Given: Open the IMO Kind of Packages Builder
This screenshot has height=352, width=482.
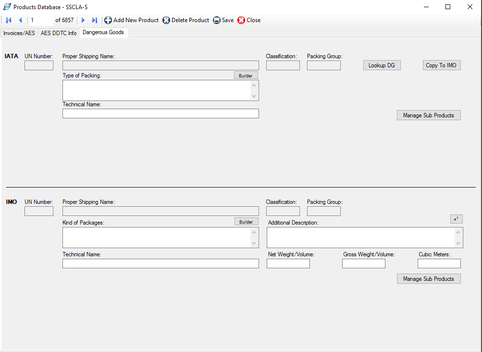Looking at the screenshot, I should [x=246, y=222].
